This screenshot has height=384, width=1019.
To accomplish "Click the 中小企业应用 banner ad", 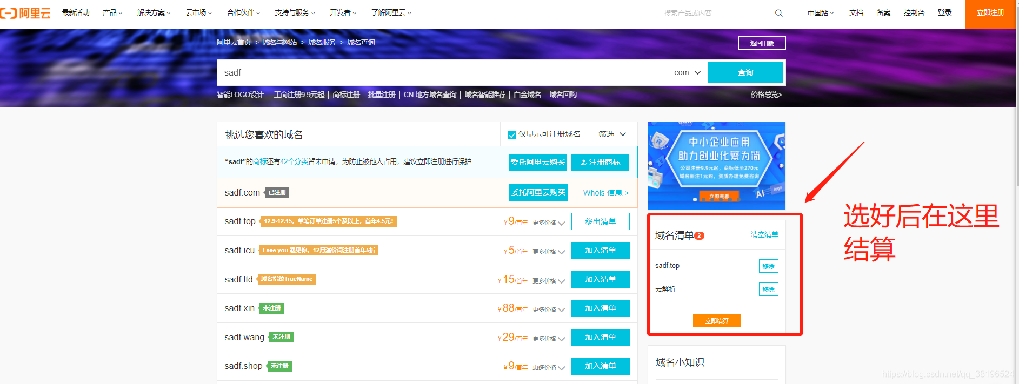I will [x=717, y=166].
